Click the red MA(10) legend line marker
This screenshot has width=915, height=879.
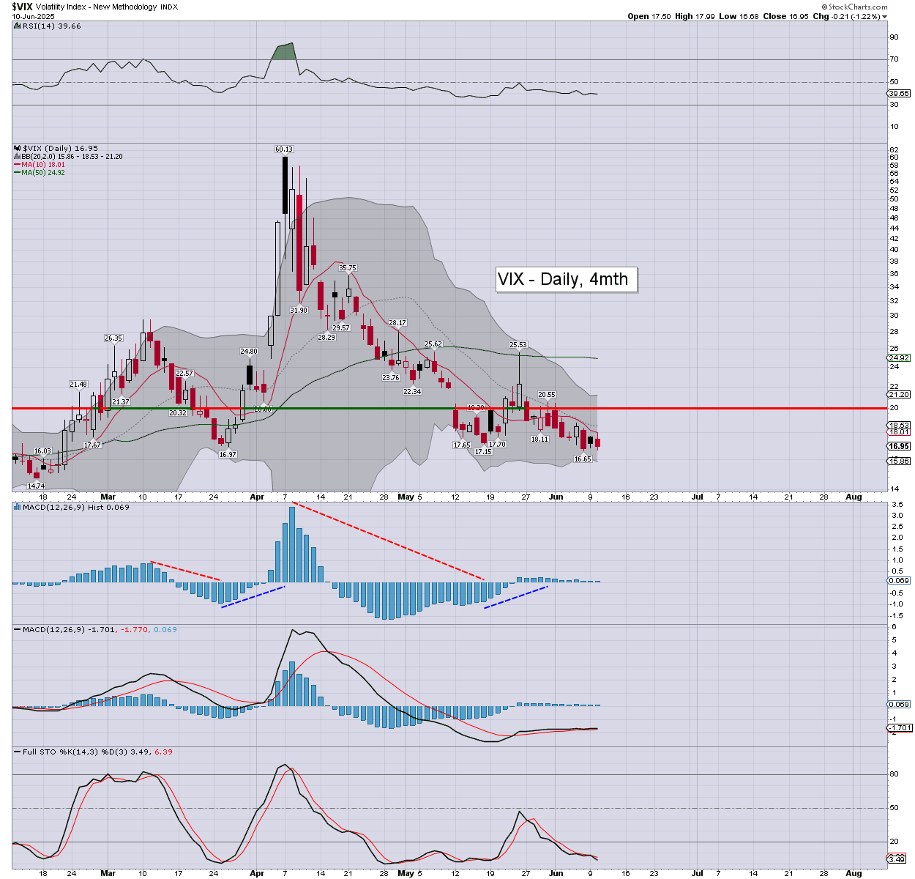click(17, 165)
